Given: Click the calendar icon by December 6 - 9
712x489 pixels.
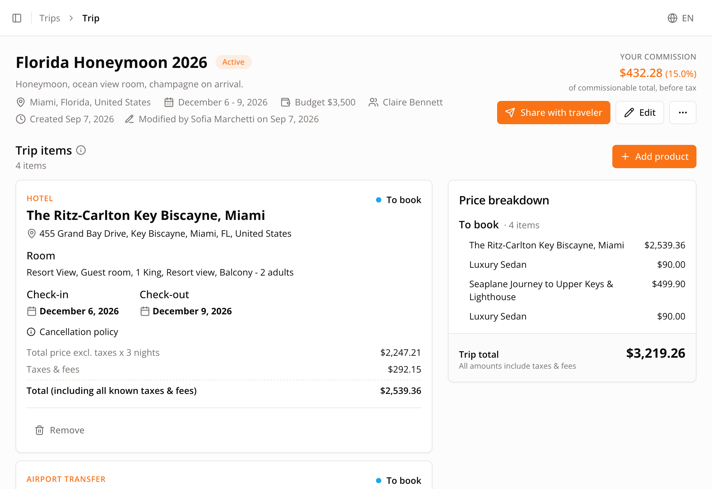Looking at the screenshot, I should point(169,102).
